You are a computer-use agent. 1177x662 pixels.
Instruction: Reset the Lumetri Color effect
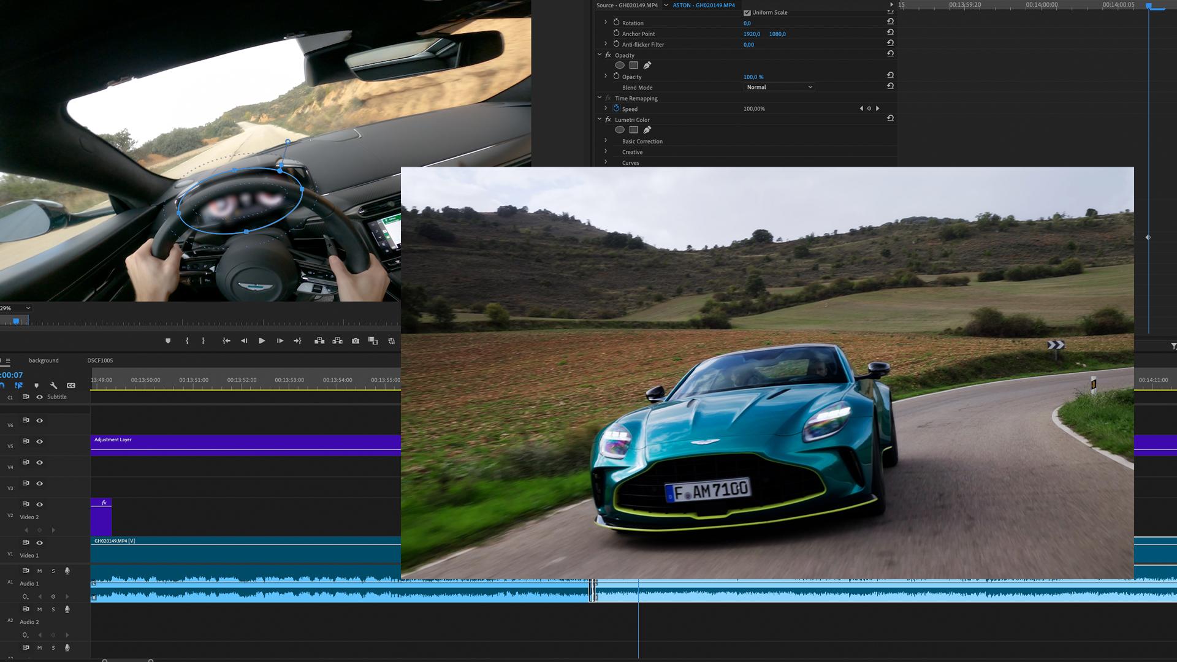click(890, 118)
